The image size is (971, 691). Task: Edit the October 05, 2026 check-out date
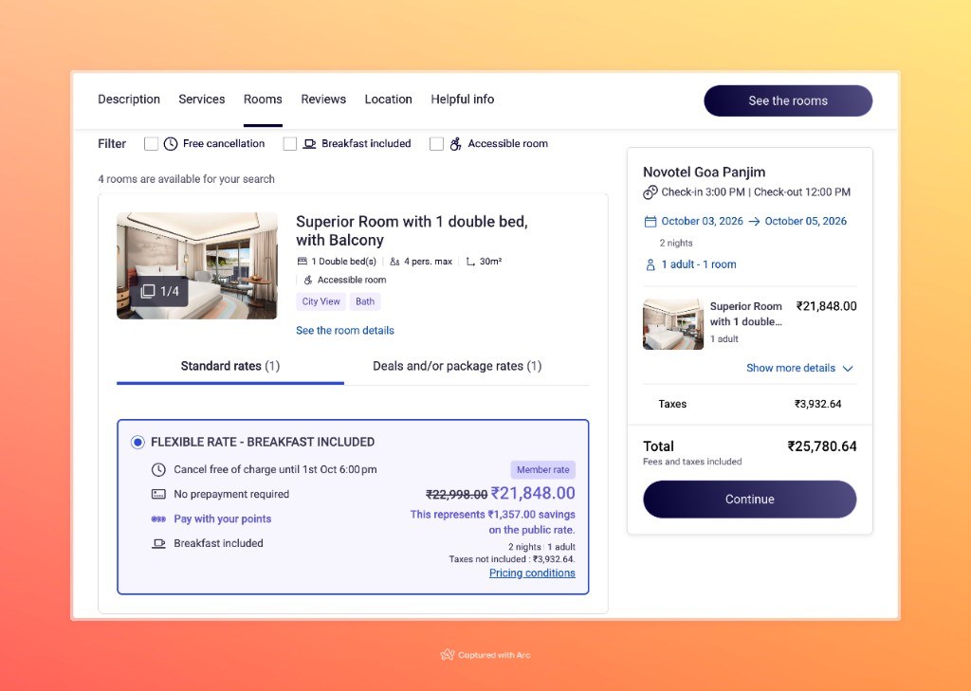click(x=806, y=221)
